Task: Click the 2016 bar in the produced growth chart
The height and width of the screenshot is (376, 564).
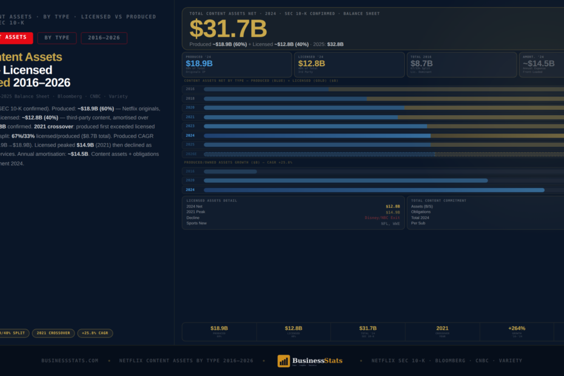Action: click(230, 172)
